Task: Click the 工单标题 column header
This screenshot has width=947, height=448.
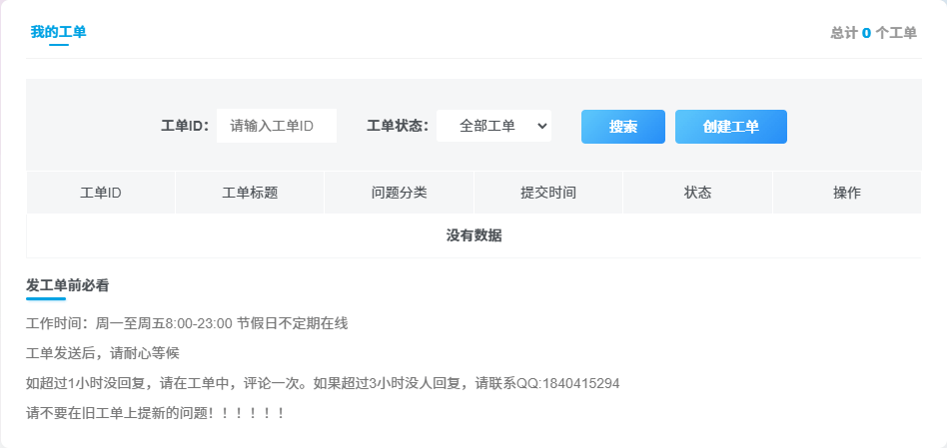Action: tap(249, 193)
